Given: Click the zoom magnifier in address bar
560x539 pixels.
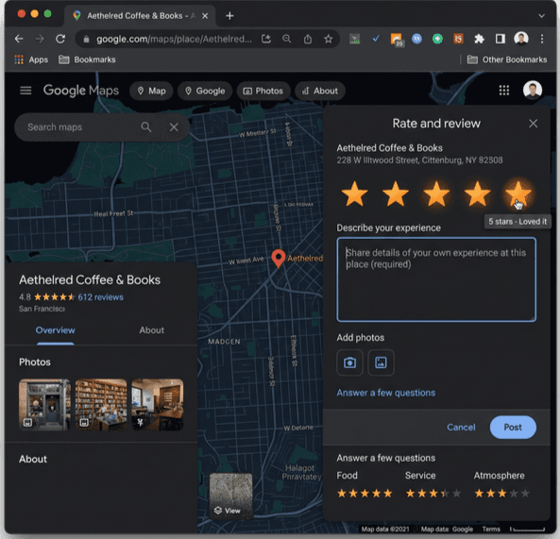Looking at the screenshot, I should [x=286, y=39].
